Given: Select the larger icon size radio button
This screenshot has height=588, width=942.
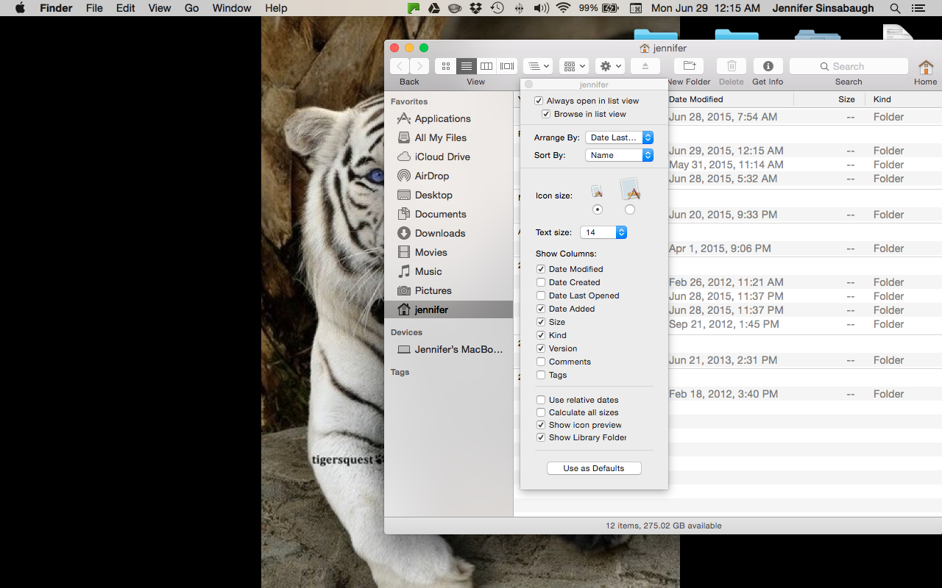Looking at the screenshot, I should (x=629, y=209).
